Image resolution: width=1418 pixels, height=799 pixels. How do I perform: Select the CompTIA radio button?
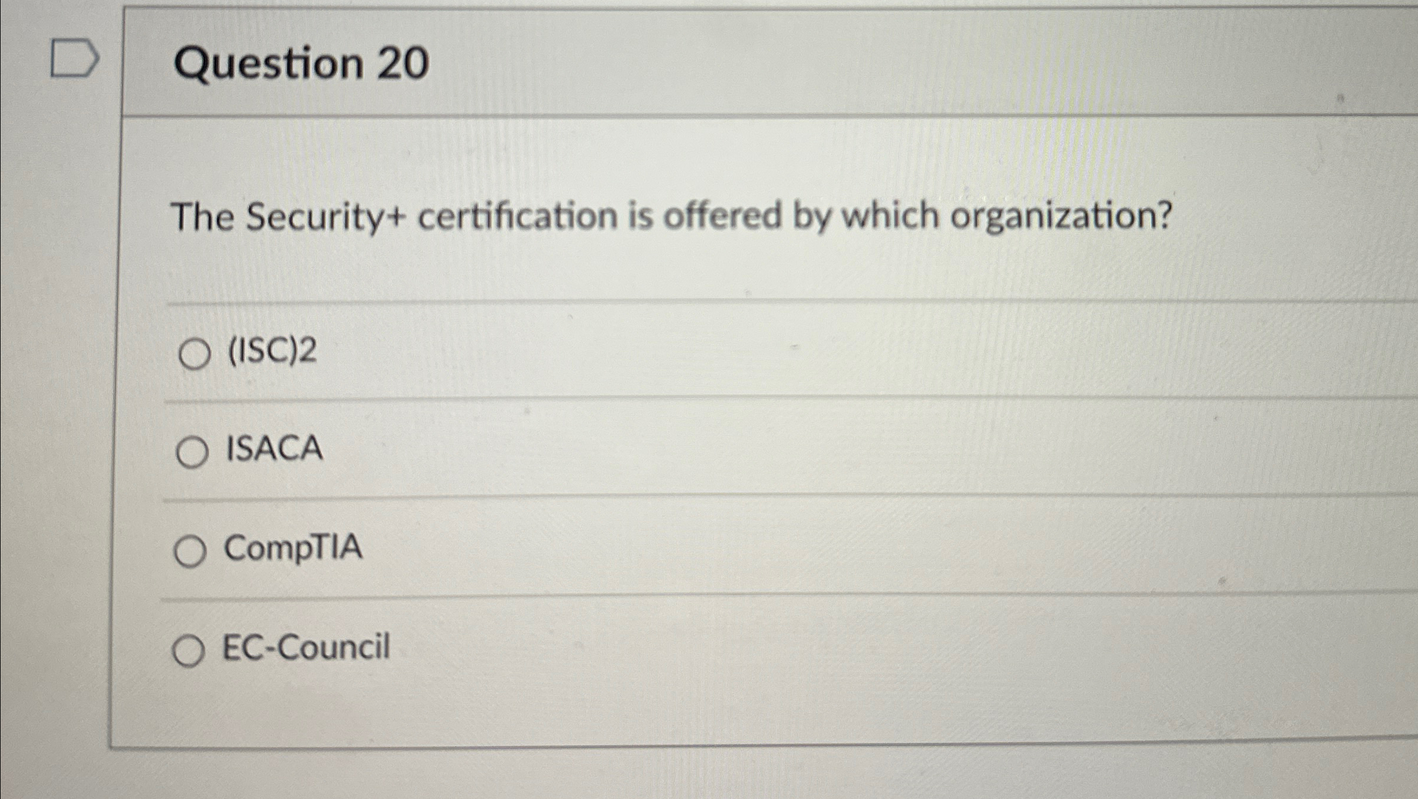(x=191, y=551)
